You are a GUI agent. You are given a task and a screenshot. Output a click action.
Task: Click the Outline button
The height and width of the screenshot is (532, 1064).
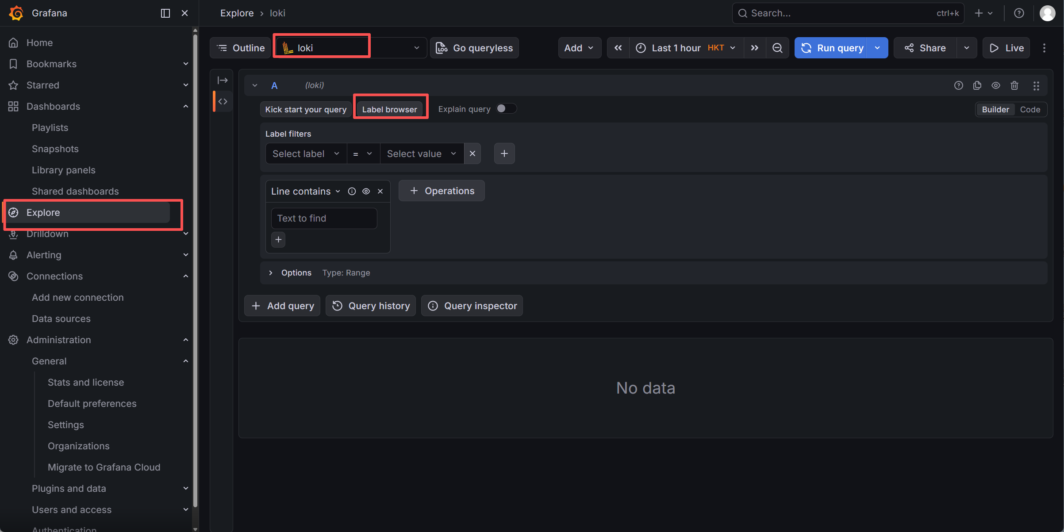240,48
